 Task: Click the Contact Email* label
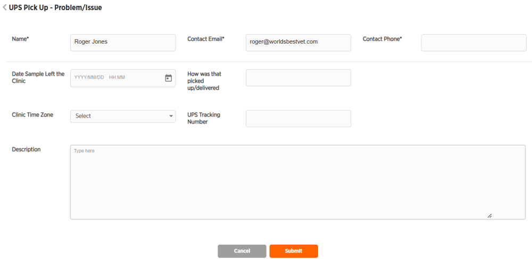coord(206,39)
